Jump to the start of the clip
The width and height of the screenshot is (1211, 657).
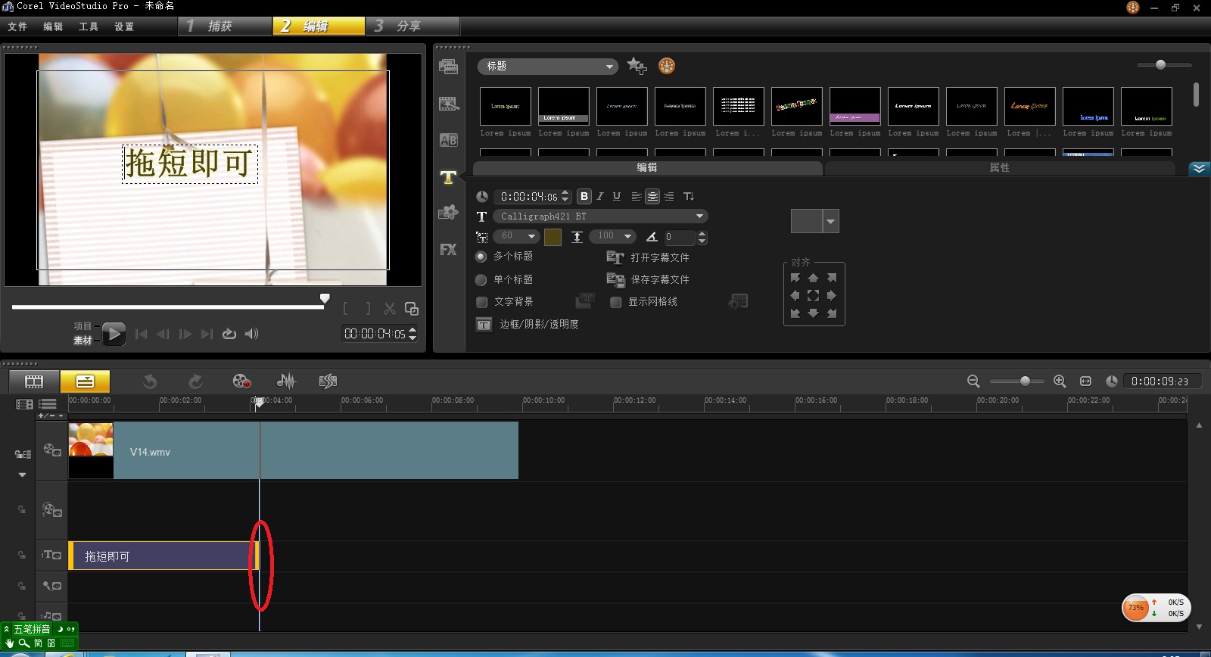[141, 334]
